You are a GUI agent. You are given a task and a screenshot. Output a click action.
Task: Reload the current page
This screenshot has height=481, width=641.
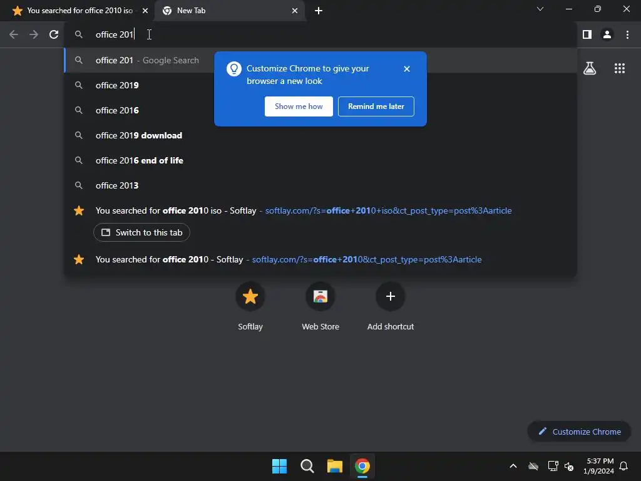point(54,35)
